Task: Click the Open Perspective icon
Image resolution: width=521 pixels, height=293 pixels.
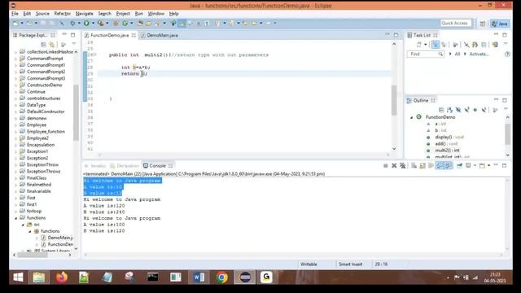Action: [x=483, y=24]
